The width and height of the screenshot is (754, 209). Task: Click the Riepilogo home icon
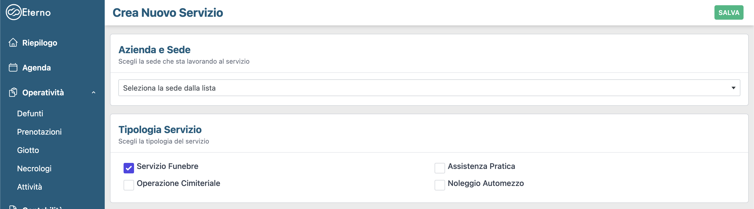coord(13,43)
